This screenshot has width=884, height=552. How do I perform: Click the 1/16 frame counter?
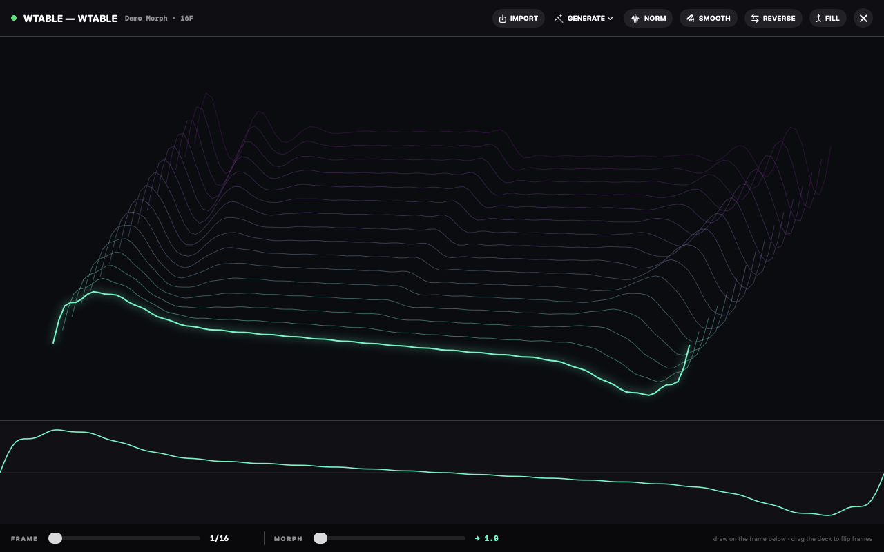pyautogui.click(x=219, y=538)
